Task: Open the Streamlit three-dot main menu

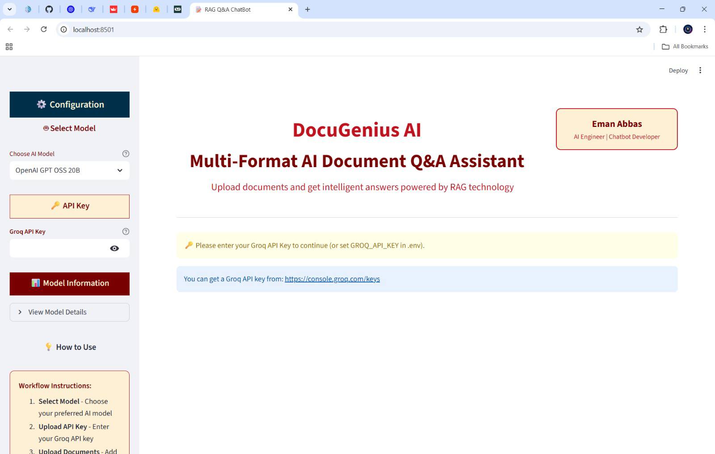Action: [x=700, y=71]
